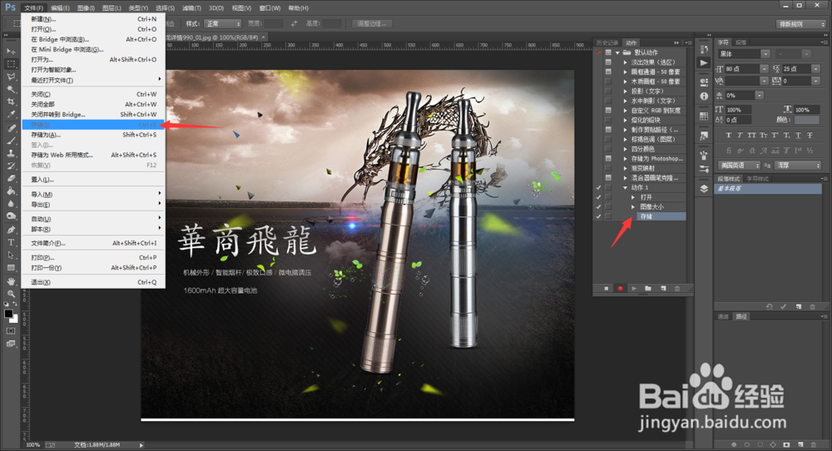Click the red record action button
This screenshot has width=832, height=451.
(620, 288)
